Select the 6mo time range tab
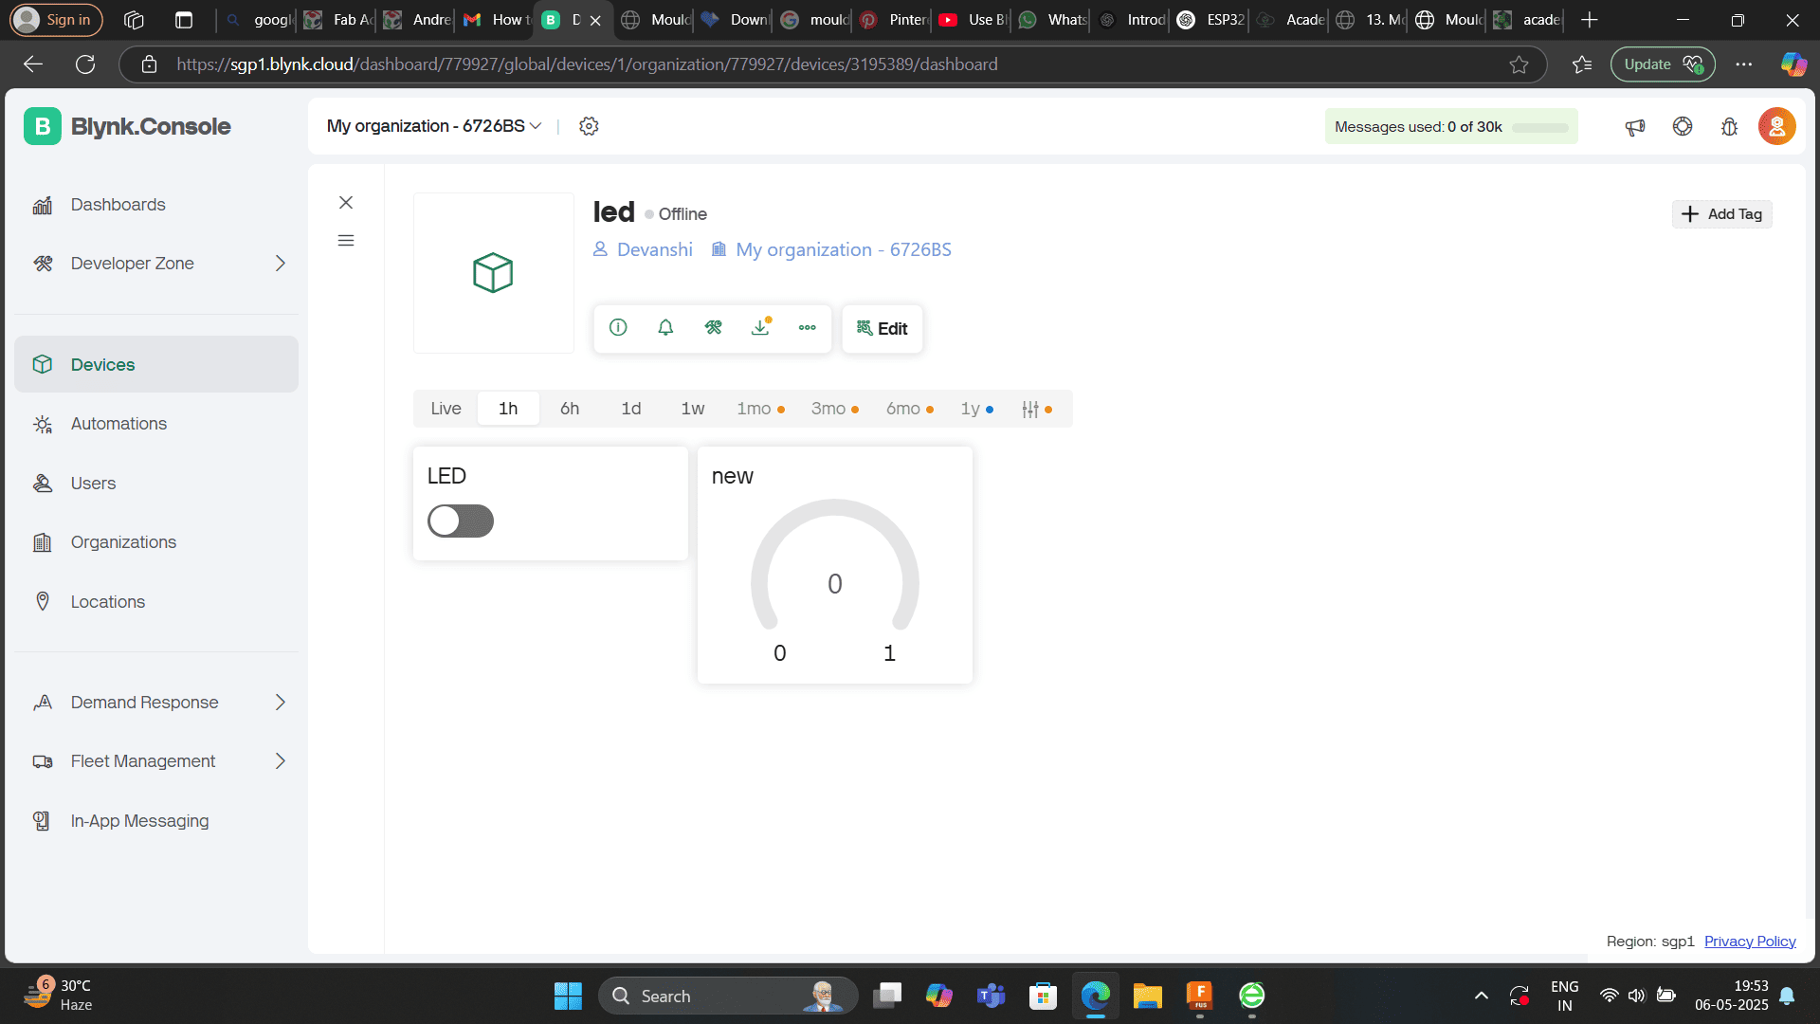Image resolution: width=1820 pixels, height=1024 pixels. pyautogui.click(x=909, y=409)
